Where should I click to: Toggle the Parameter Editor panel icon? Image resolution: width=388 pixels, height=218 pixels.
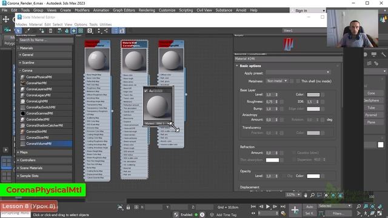(122, 31)
